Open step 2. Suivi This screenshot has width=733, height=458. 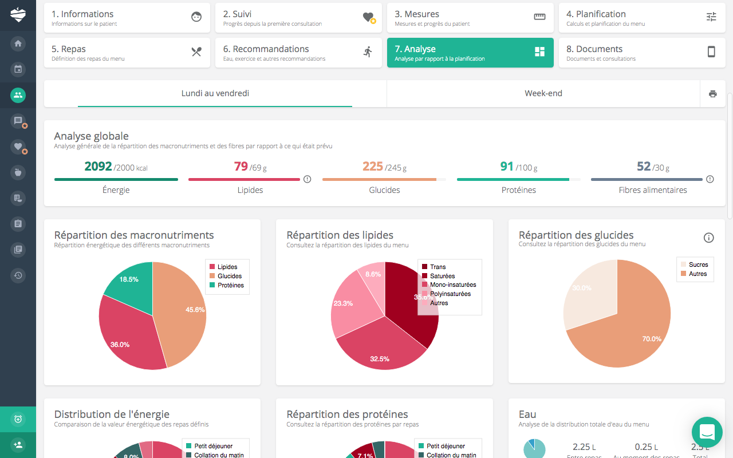point(298,18)
